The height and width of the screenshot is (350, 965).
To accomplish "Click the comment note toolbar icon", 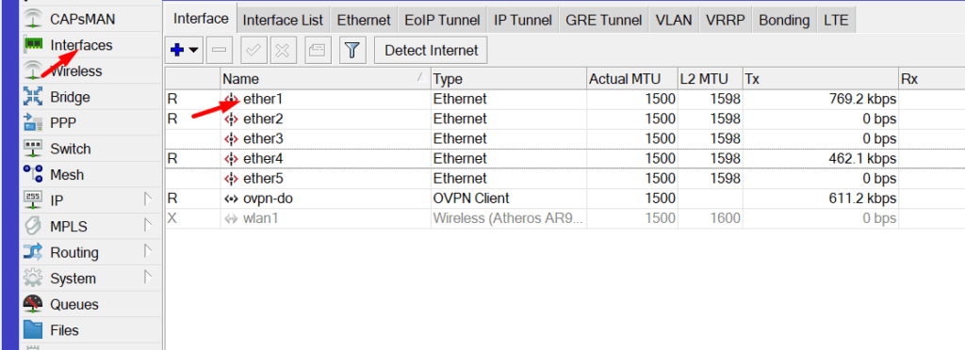I will tap(317, 51).
